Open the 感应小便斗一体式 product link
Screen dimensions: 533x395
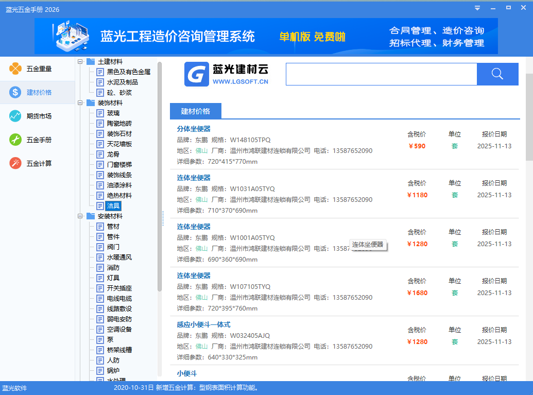[x=203, y=324]
